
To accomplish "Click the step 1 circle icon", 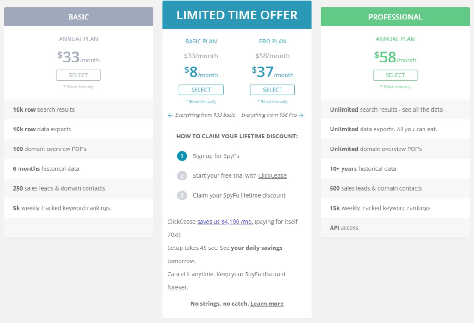I will click(x=181, y=156).
